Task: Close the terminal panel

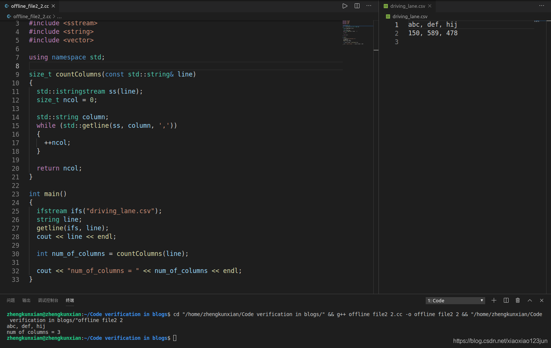Action: (x=542, y=300)
